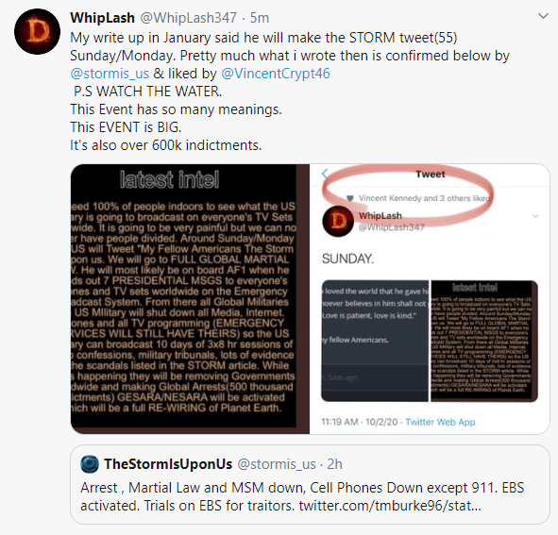Expand the chevron in embedded tweet screenshot
Viewport: 558px width, 535px height.
click(535, 216)
